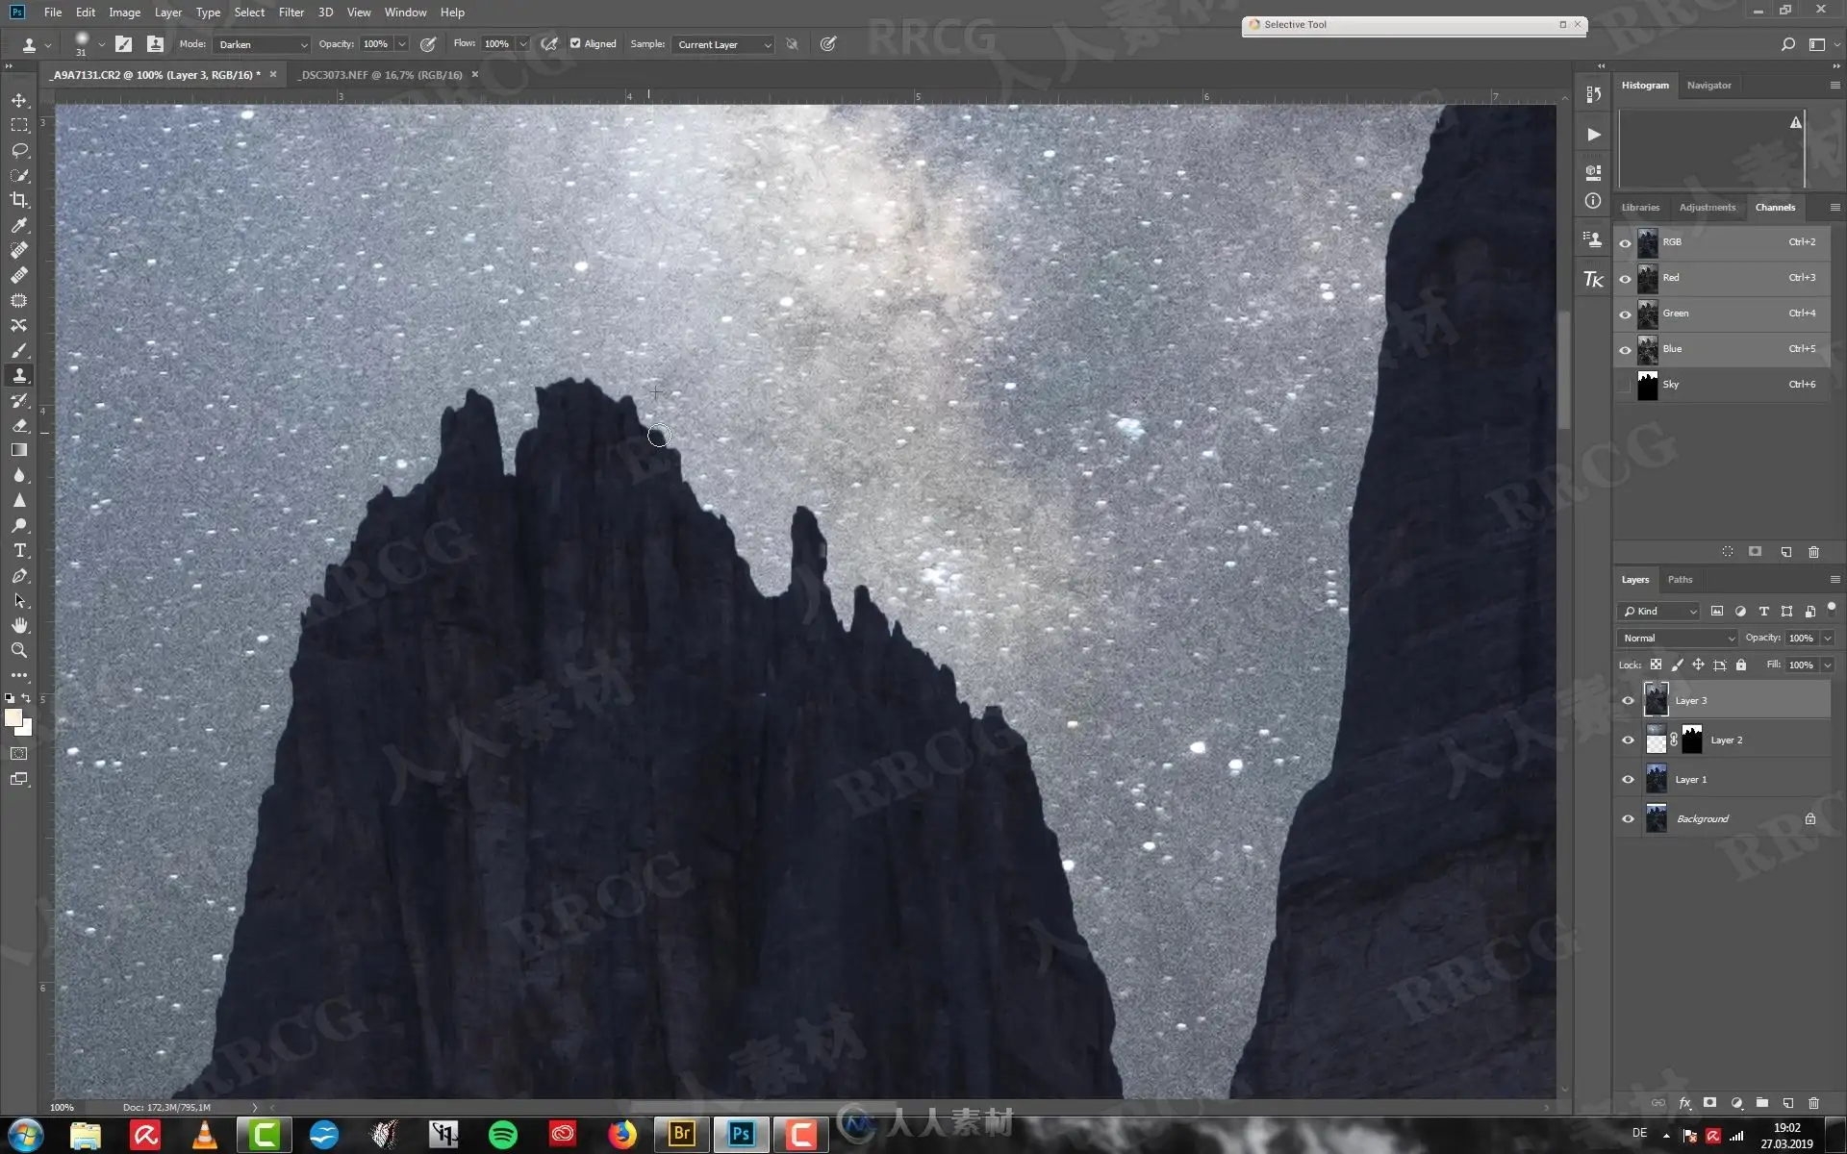Select the Blue channel row
The image size is (1847, 1154).
(x=1723, y=349)
